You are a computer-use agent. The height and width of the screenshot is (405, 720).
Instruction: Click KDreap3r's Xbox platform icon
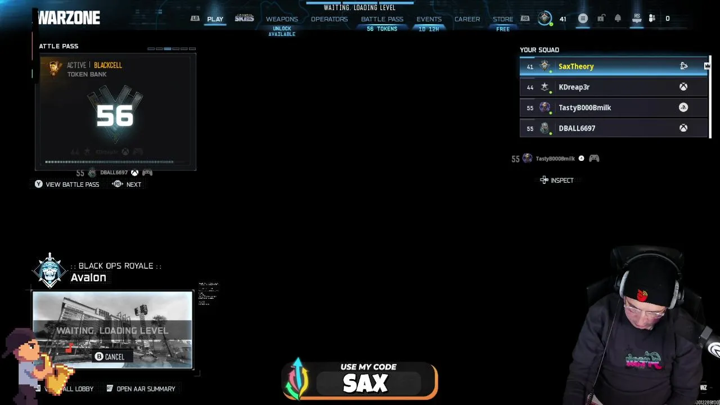(683, 87)
